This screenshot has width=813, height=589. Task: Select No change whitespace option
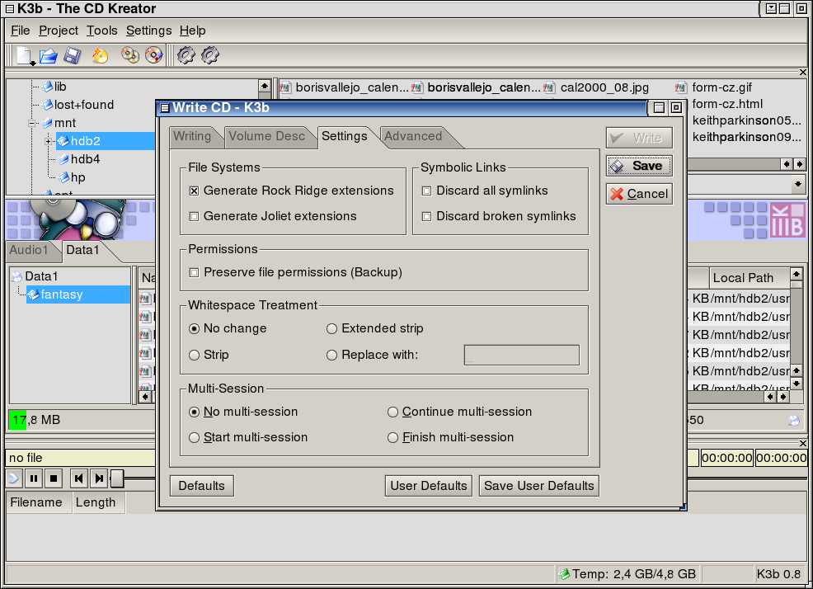point(194,328)
